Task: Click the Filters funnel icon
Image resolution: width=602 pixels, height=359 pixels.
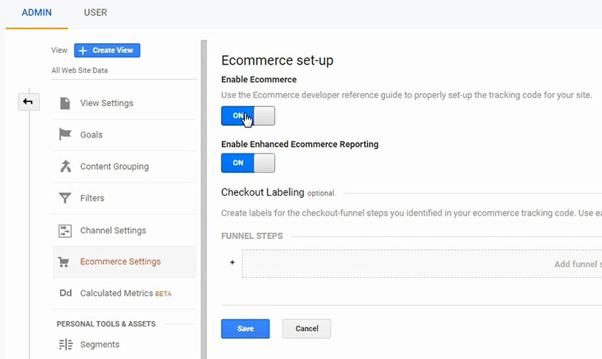Action: [65, 198]
